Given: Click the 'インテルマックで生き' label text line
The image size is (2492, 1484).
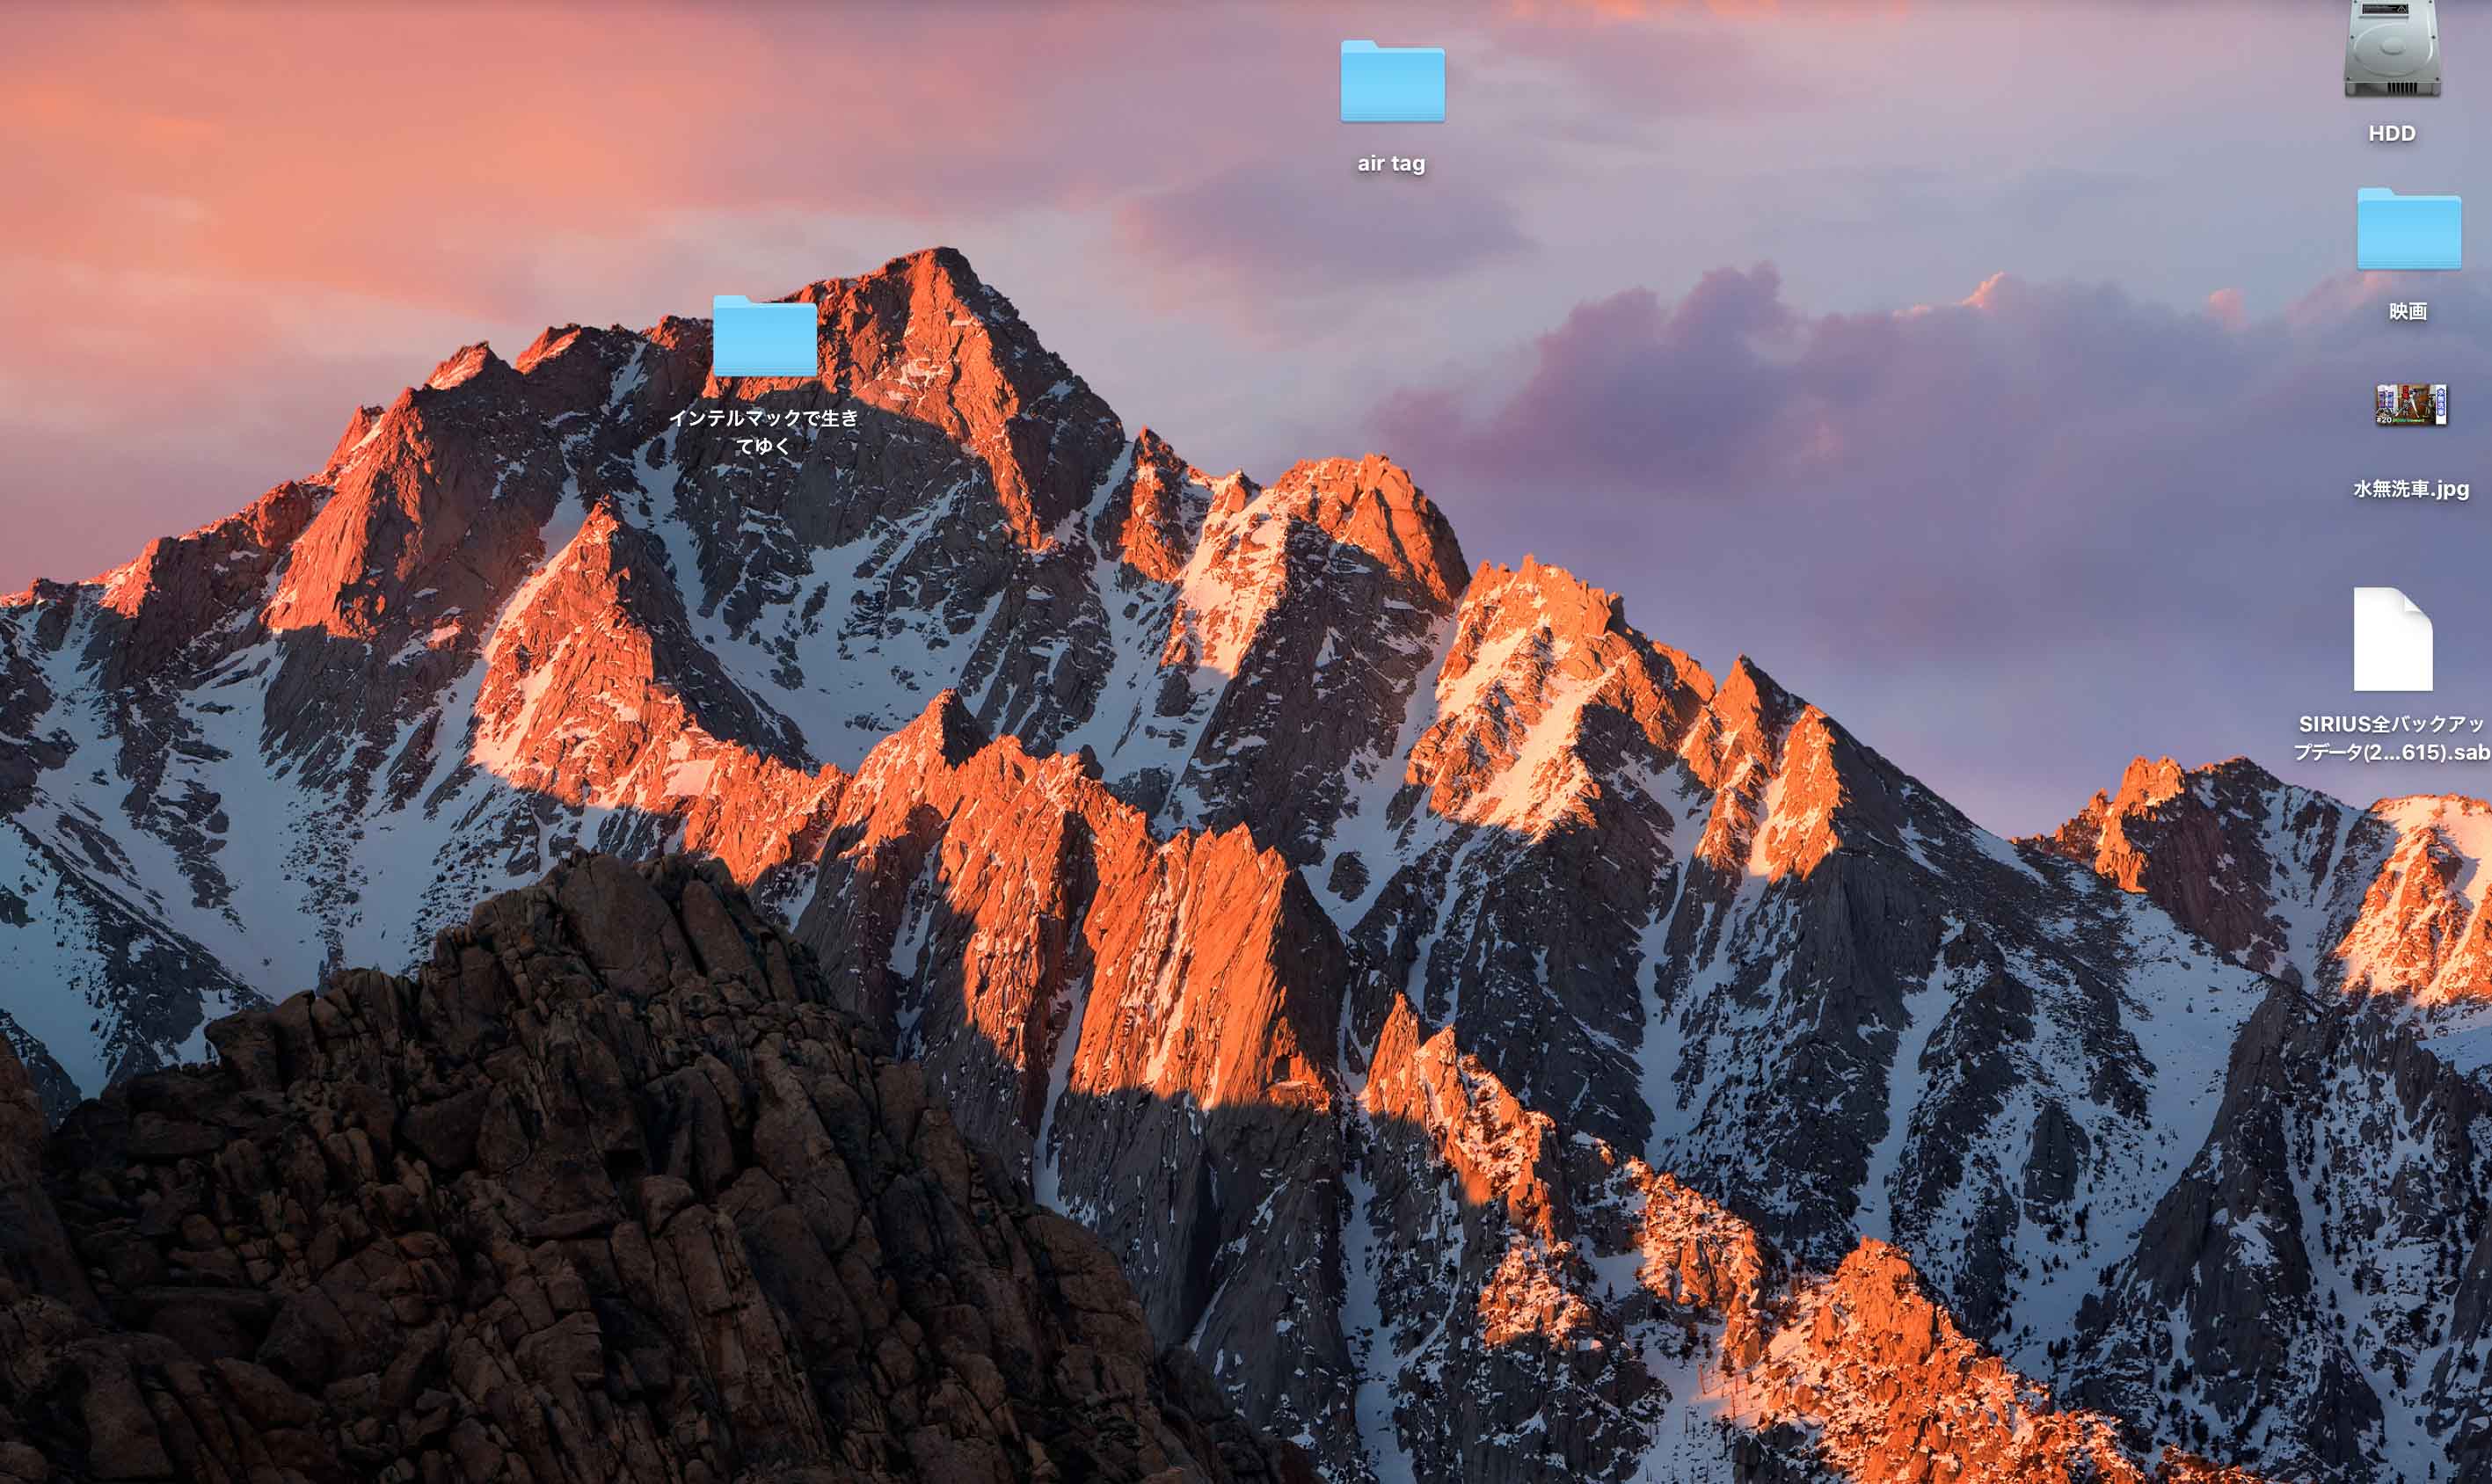Looking at the screenshot, I should point(763,418).
